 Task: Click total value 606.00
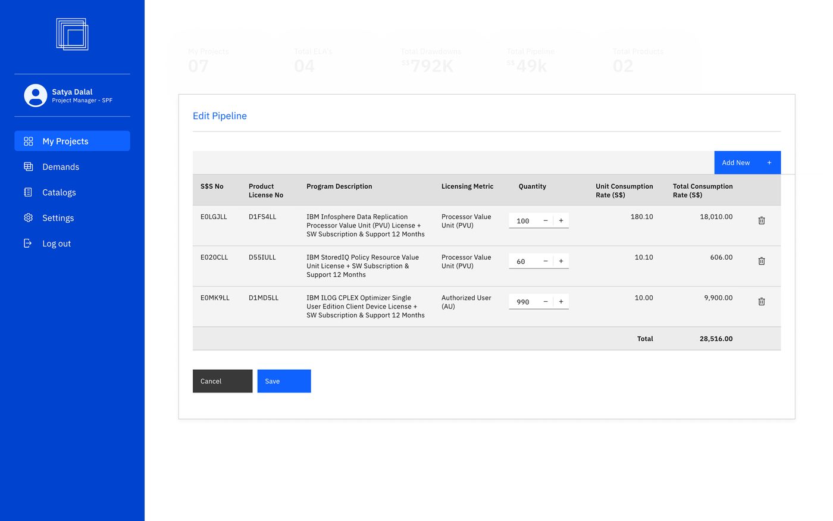click(721, 257)
